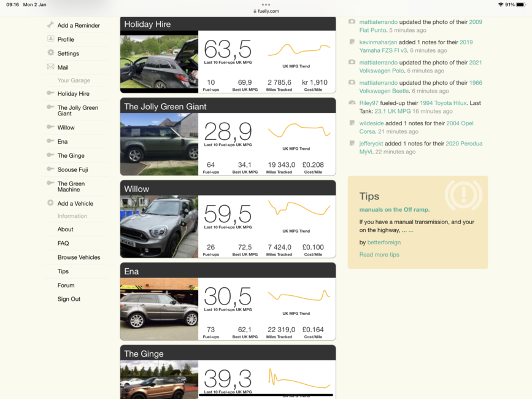
Task: Click the mattiaterrando link in the Fiat Punto entry
Action: pyautogui.click(x=379, y=22)
